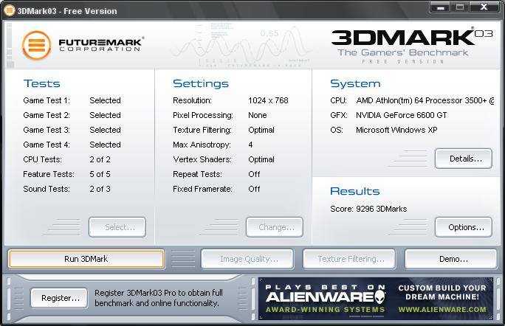The image size is (505, 326).
Task: Click the Resolution value 1024 x 768
Action: (268, 100)
